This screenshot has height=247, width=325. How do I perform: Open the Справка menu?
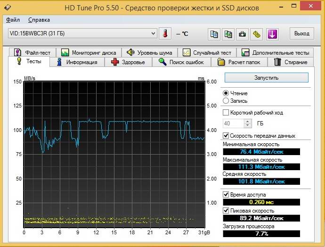(39, 20)
